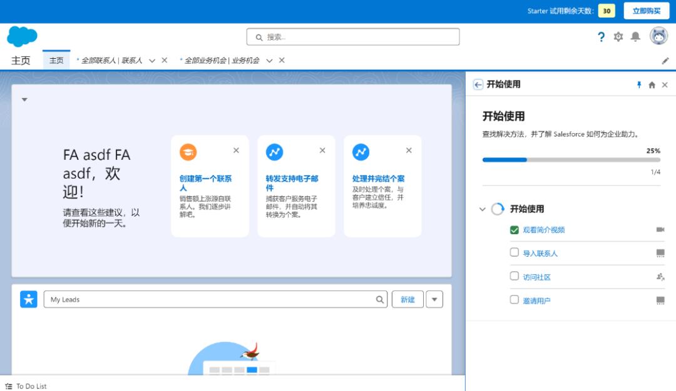676x391 pixels.
Task: Open the Salesforce help menu
Action: click(601, 37)
